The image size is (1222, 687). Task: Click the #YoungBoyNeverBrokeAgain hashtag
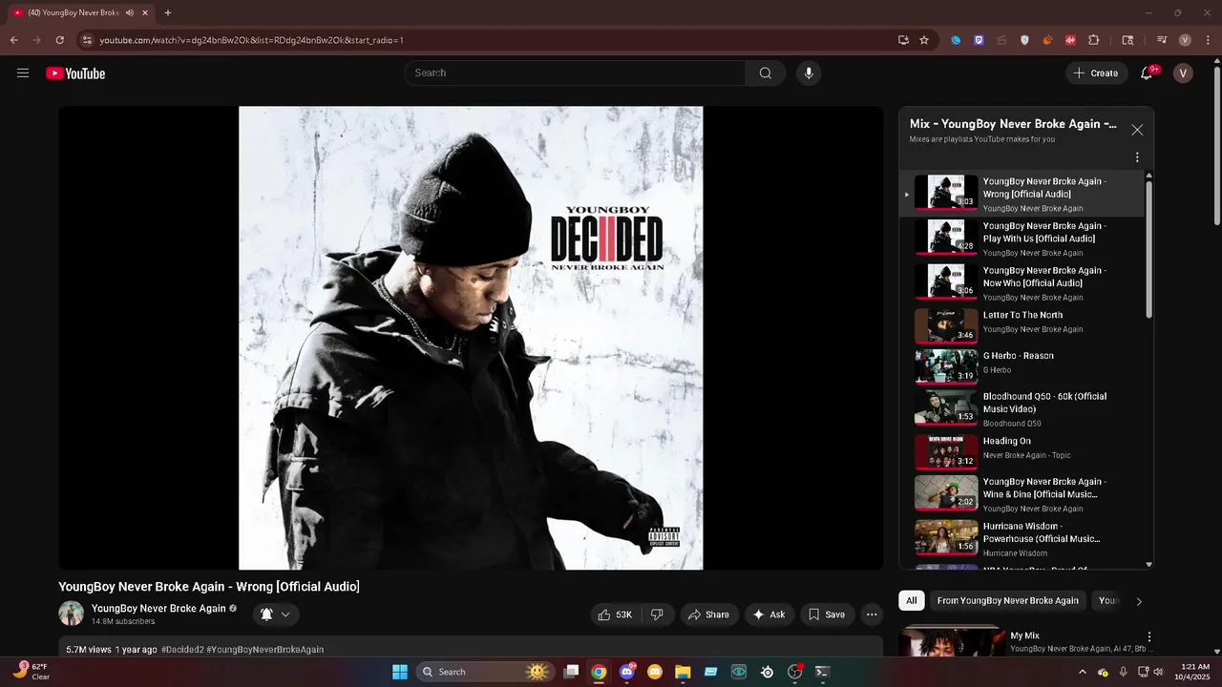(265, 650)
